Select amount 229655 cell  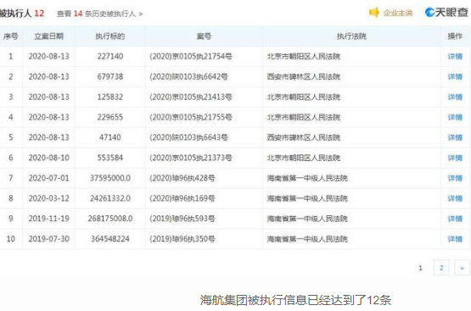point(110,117)
